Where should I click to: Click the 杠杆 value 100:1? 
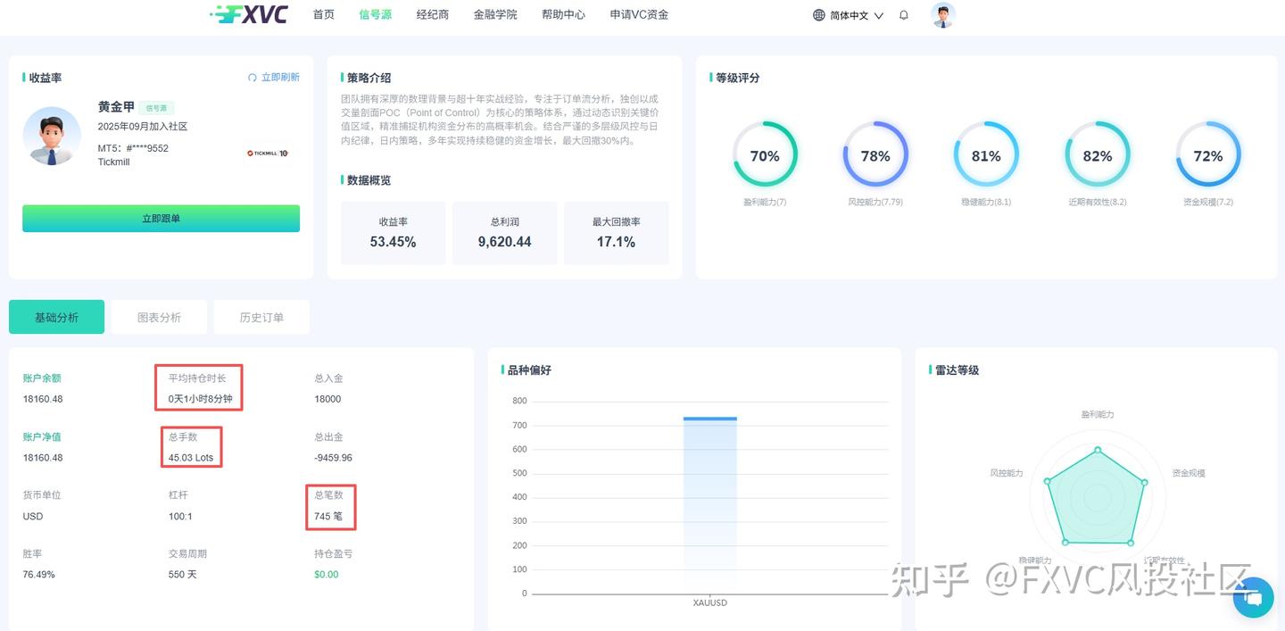pos(180,517)
